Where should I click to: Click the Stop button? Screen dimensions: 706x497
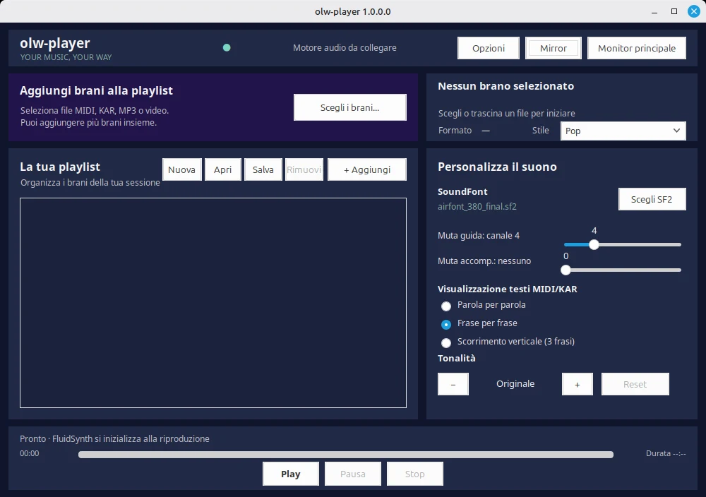pos(414,474)
